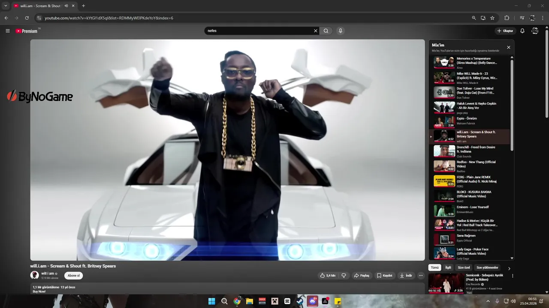Mute tab via speaker icon on tab

66,6
